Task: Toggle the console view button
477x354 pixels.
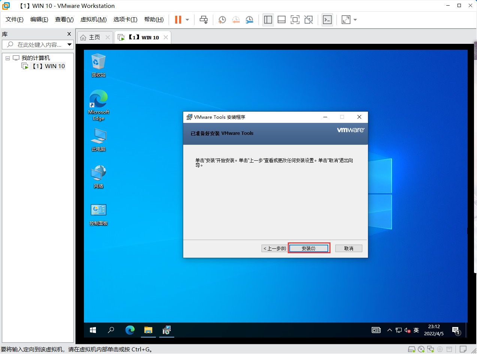Action: 327,19
